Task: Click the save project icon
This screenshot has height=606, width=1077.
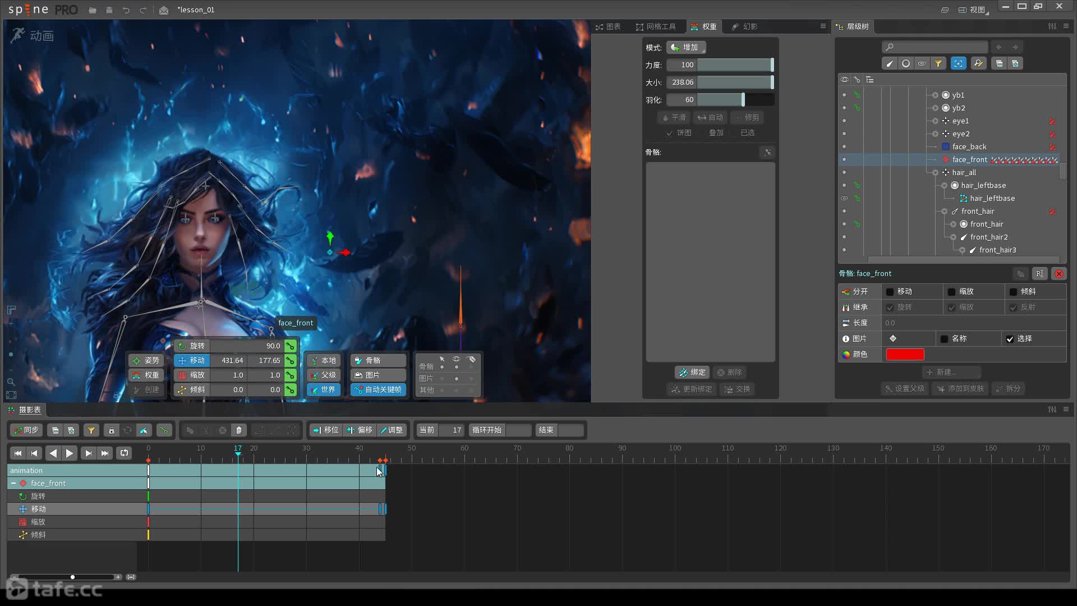Action: [109, 10]
